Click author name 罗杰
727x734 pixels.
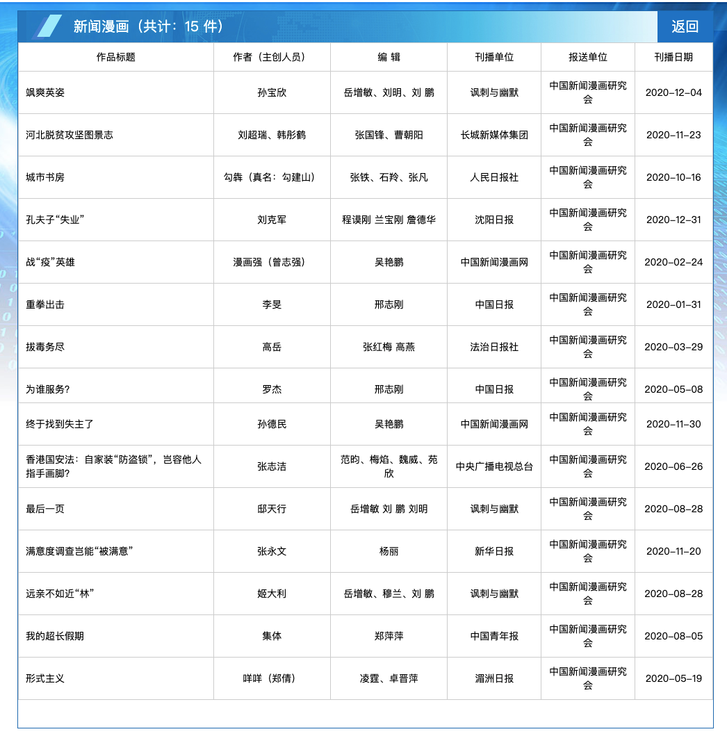coord(272,389)
